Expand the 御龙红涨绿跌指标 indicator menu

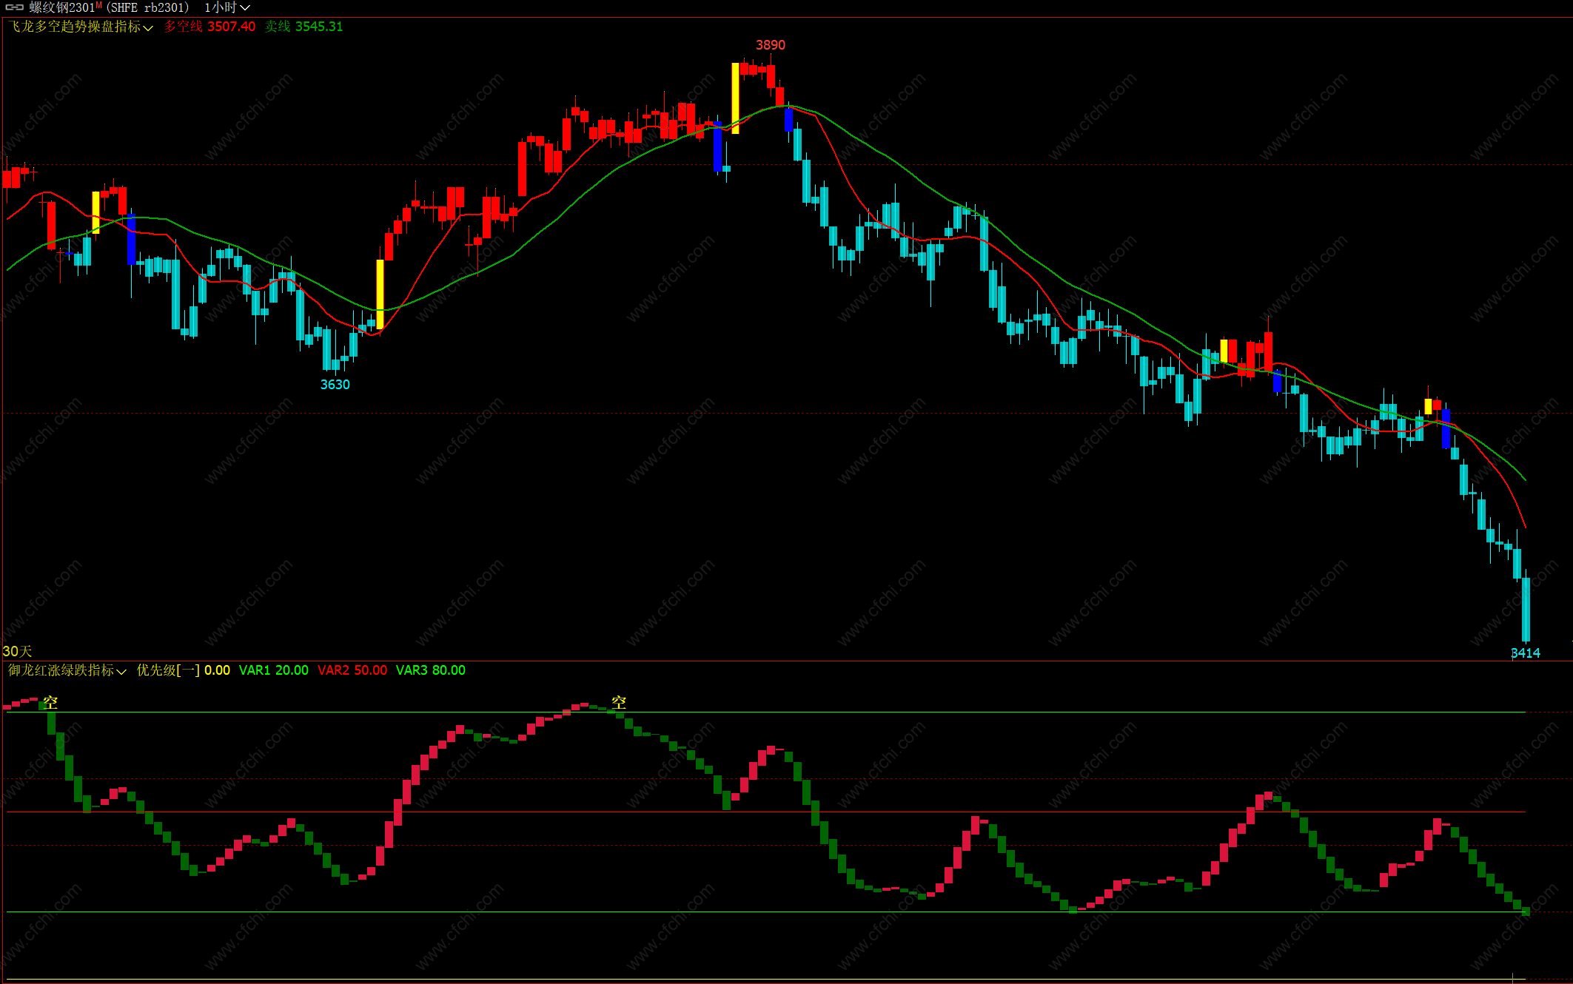pos(67,670)
